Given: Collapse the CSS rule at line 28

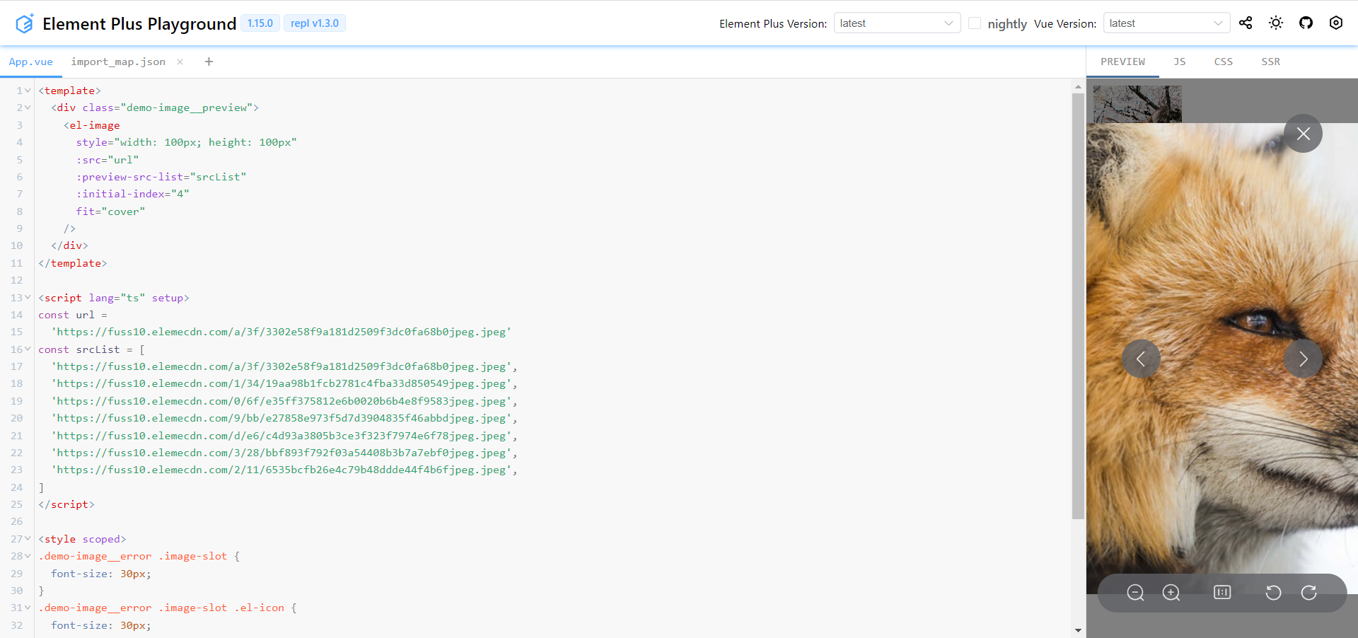Looking at the screenshot, I should [28, 556].
